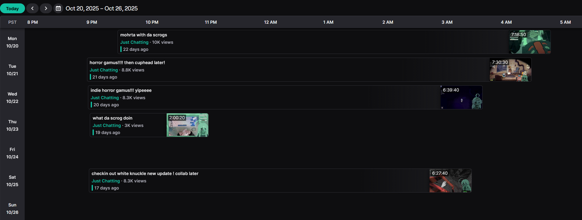
Task: Click the Today button
Action: [x=12, y=8]
